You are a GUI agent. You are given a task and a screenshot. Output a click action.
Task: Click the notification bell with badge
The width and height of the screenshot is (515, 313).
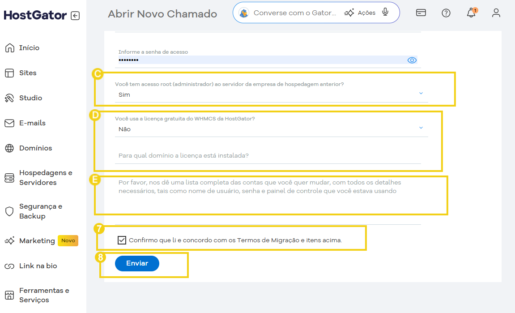(471, 13)
